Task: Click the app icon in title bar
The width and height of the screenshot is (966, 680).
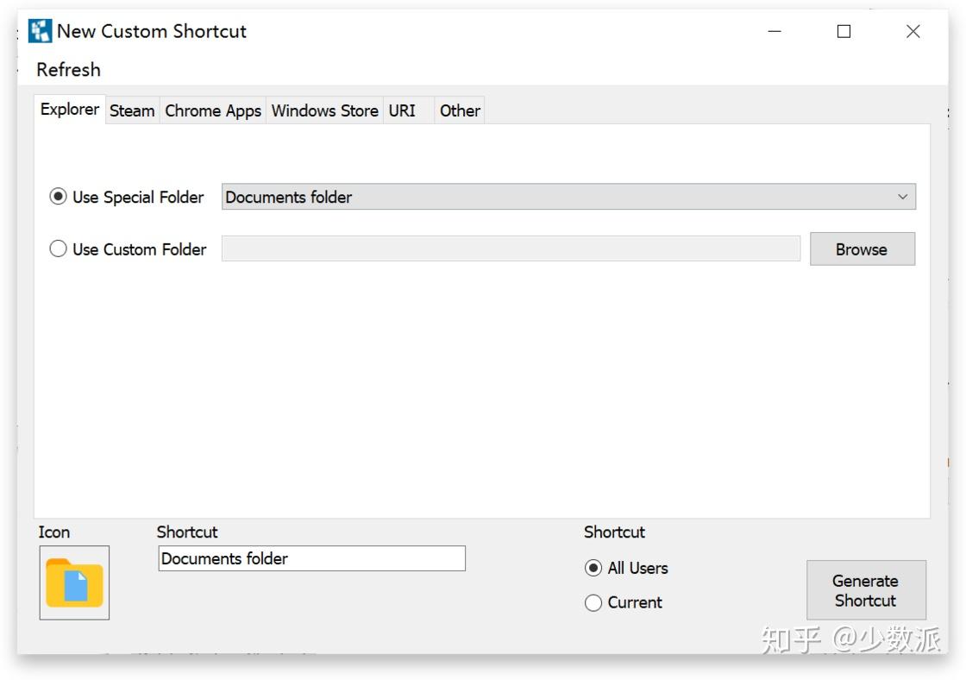Action: [40, 31]
